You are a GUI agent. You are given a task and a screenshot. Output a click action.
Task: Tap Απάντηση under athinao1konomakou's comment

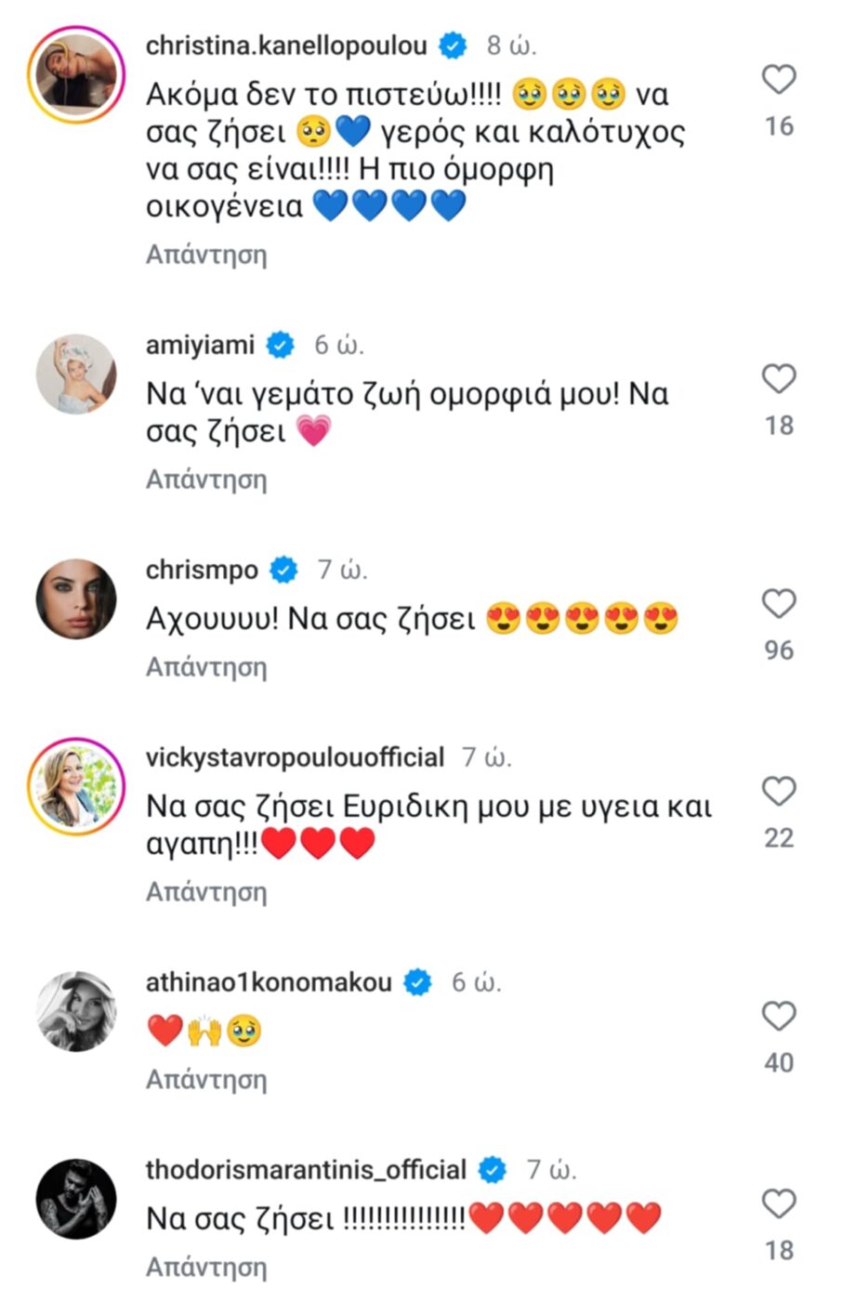click(206, 1080)
